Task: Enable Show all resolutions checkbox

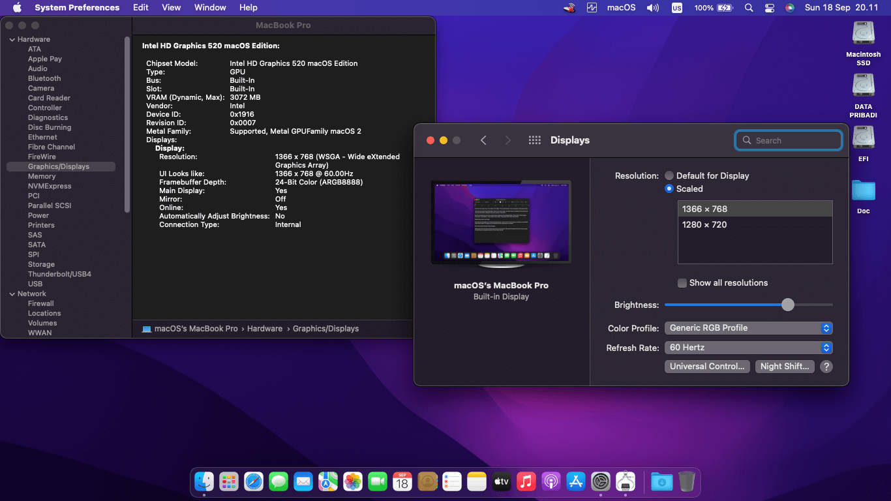Action: 682,283
